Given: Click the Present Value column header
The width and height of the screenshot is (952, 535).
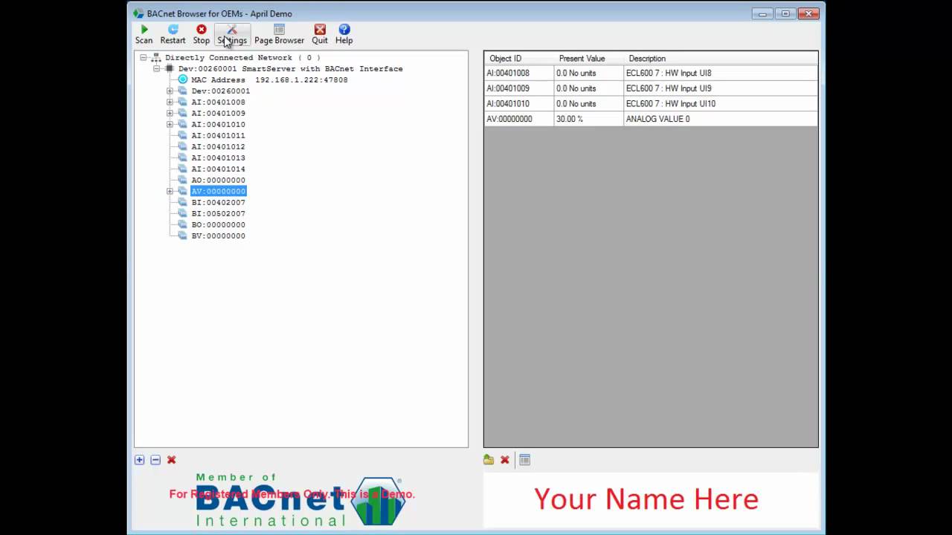Looking at the screenshot, I should (588, 58).
